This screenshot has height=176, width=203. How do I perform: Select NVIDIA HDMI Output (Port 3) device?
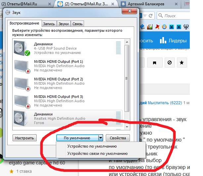point(67,101)
